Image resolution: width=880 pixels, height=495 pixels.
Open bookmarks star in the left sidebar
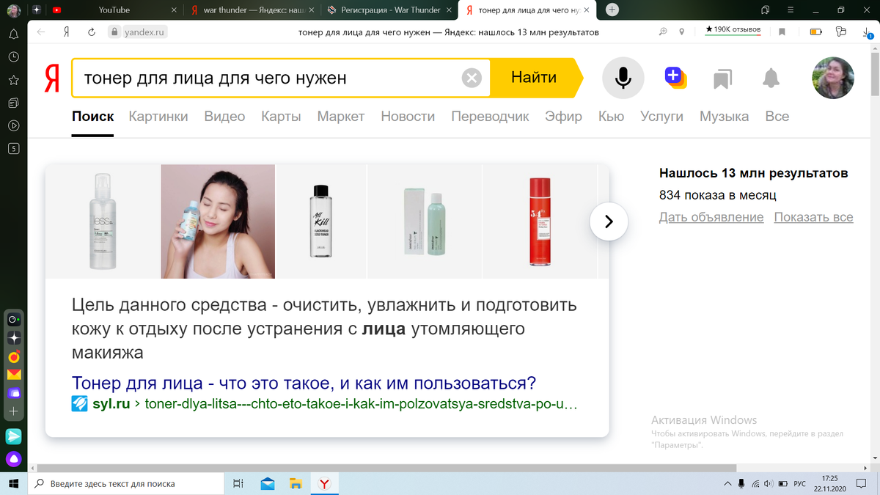13,81
